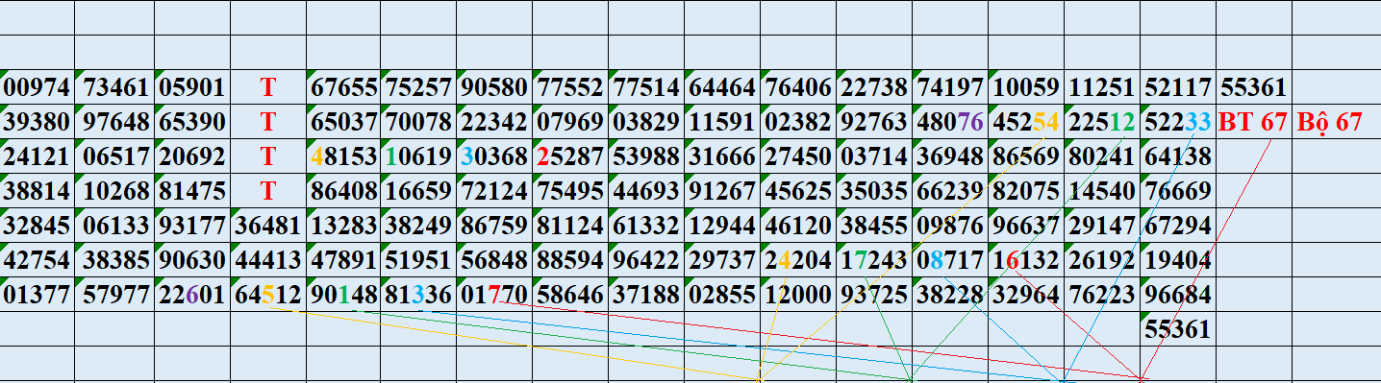Select cell 08717 with blue 8
Viewport: 1381px width, 383px height.
(x=950, y=260)
